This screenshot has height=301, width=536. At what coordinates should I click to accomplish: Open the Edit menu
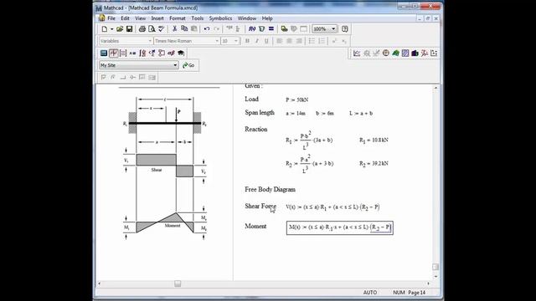pyautogui.click(x=125, y=18)
